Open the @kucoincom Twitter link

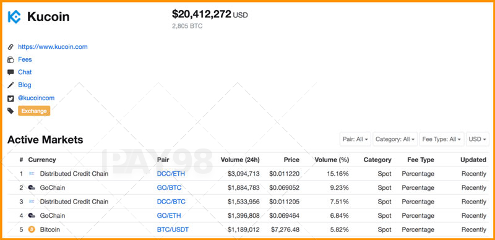coord(37,98)
